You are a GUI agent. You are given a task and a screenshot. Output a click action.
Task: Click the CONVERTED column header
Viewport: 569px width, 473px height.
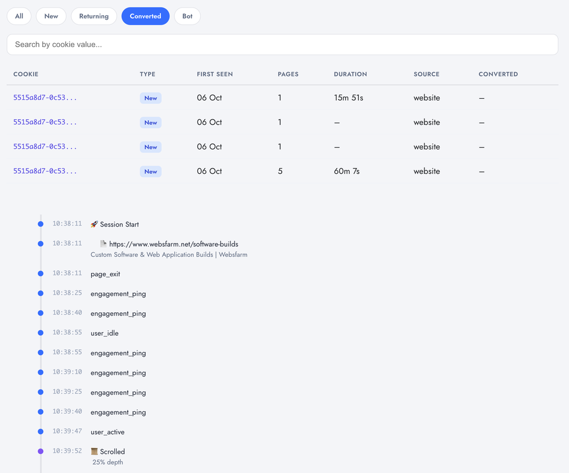(x=498, y=74)
